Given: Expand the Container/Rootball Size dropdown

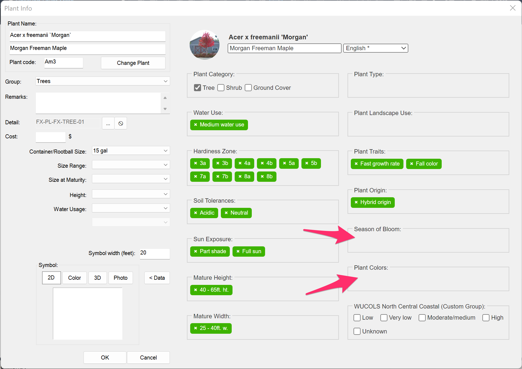Looking at the screenshot, I should click(x=131, y=151).
